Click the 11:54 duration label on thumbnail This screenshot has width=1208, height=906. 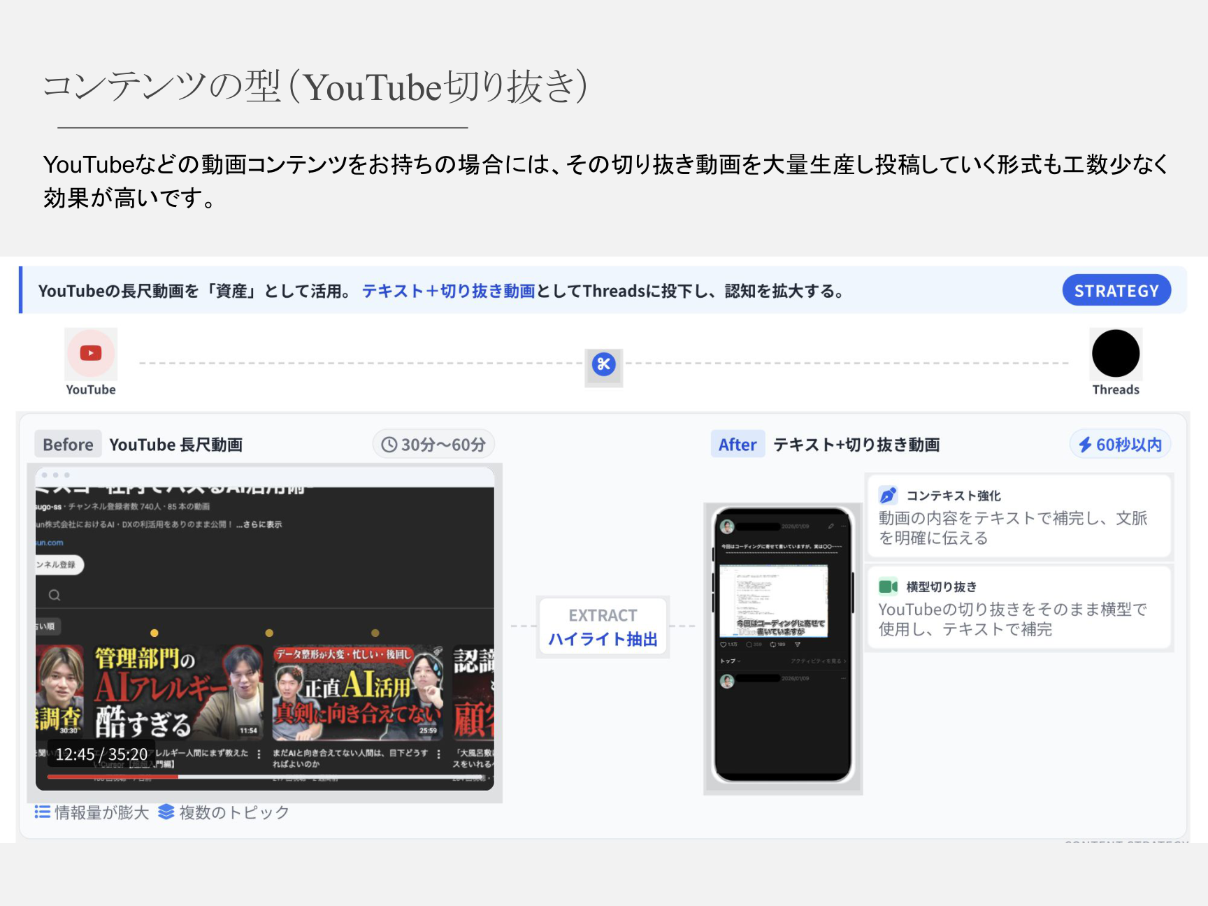[248, 731]
